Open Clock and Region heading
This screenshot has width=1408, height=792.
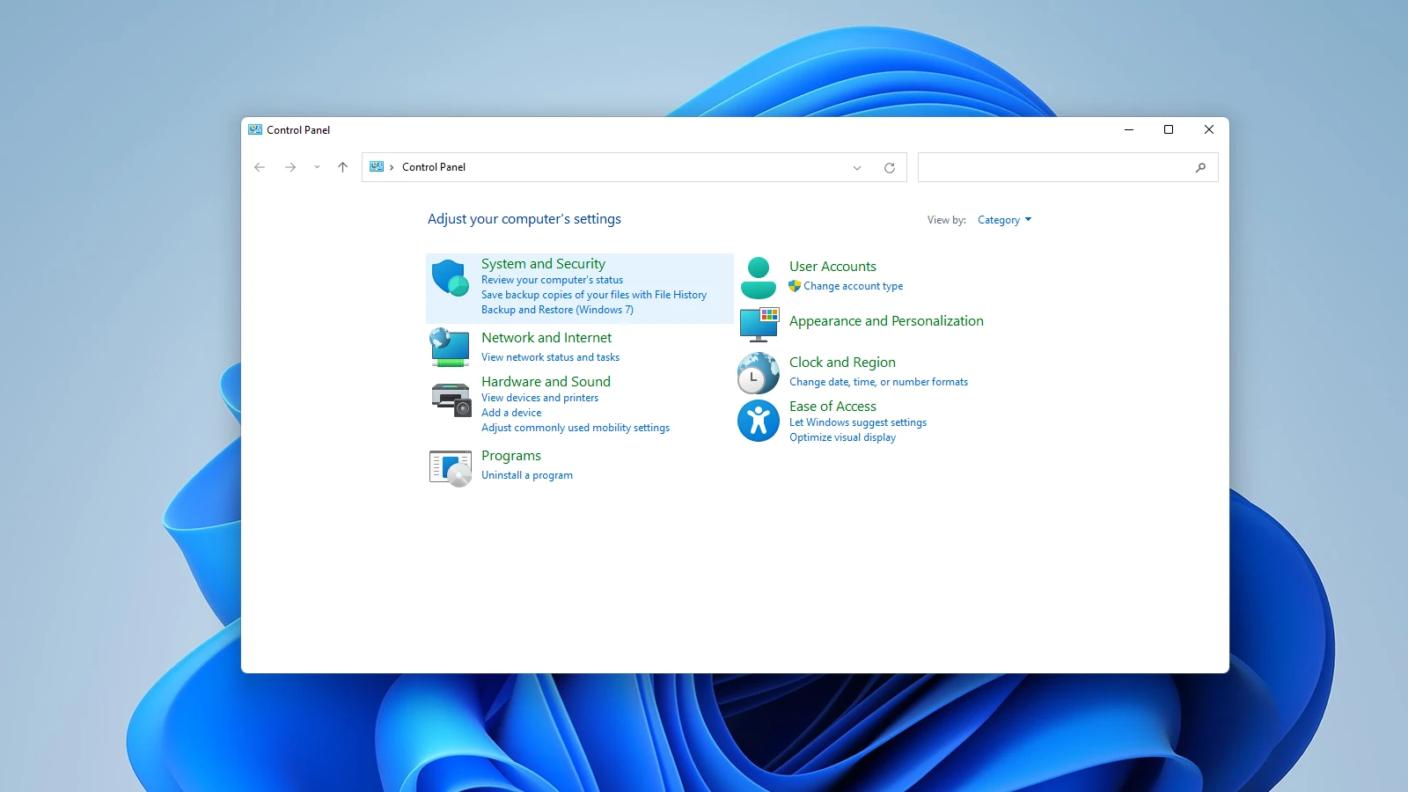click(842, 363)
